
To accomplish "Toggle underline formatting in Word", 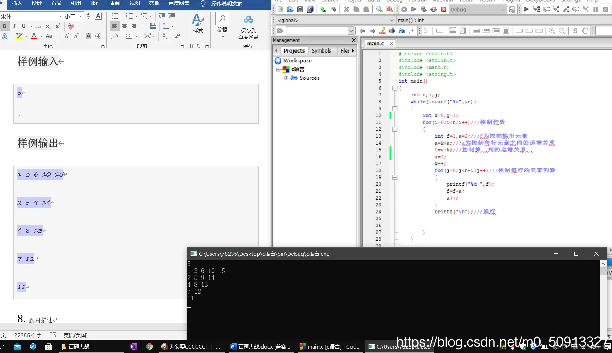I will 24,26.
